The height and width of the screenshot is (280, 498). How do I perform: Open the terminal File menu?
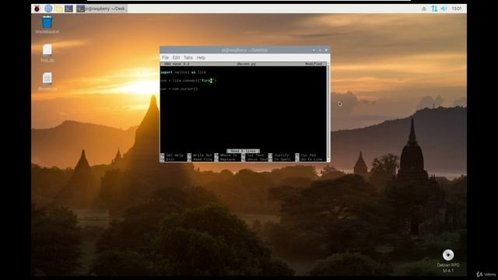point(165,58)
